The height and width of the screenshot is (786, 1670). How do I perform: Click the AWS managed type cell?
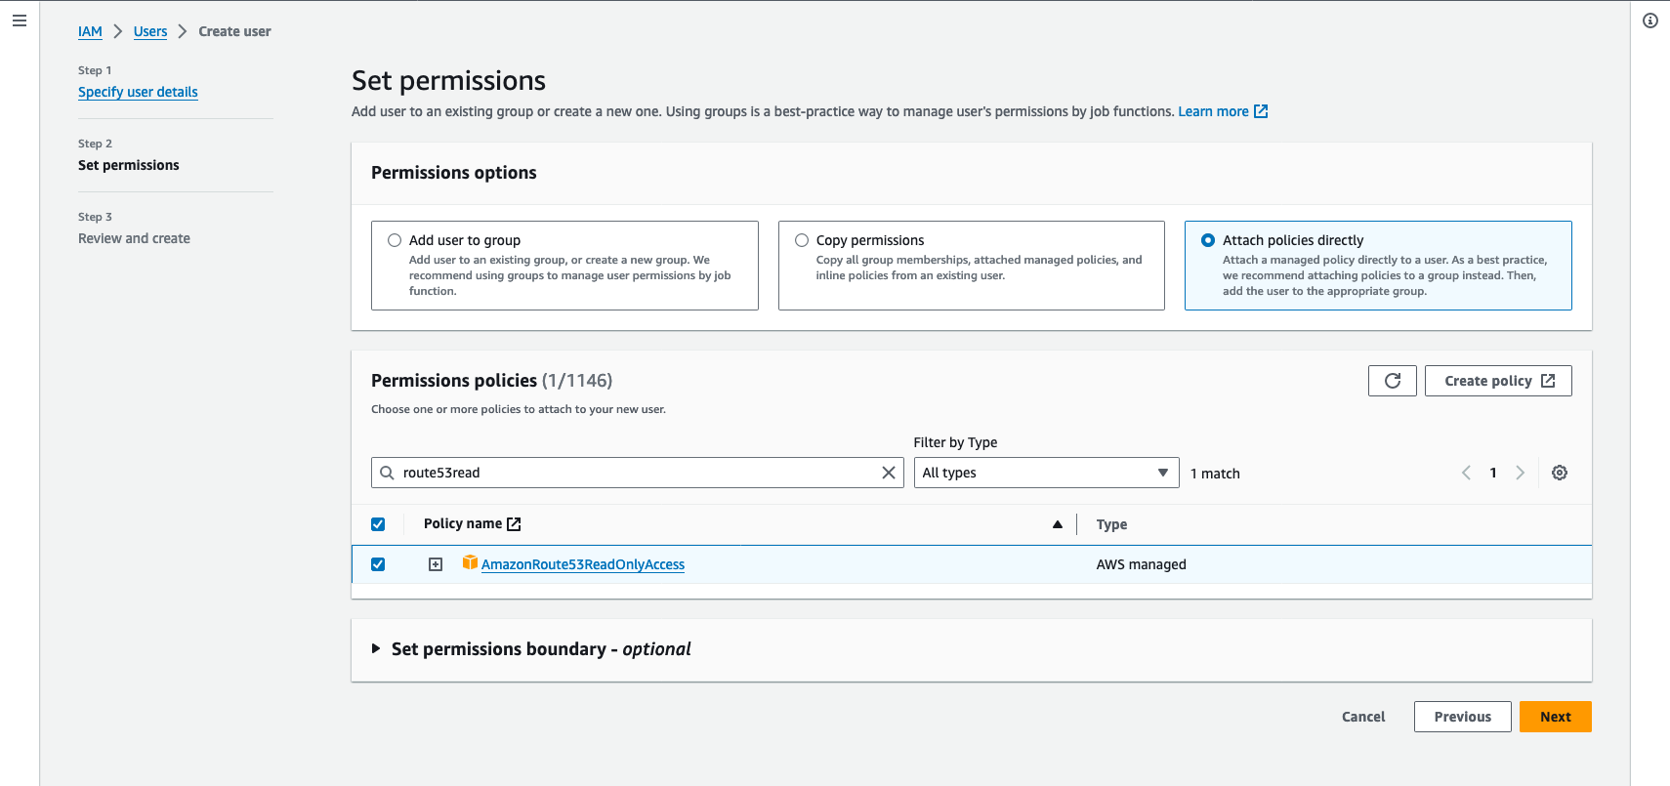(1142, 564)
